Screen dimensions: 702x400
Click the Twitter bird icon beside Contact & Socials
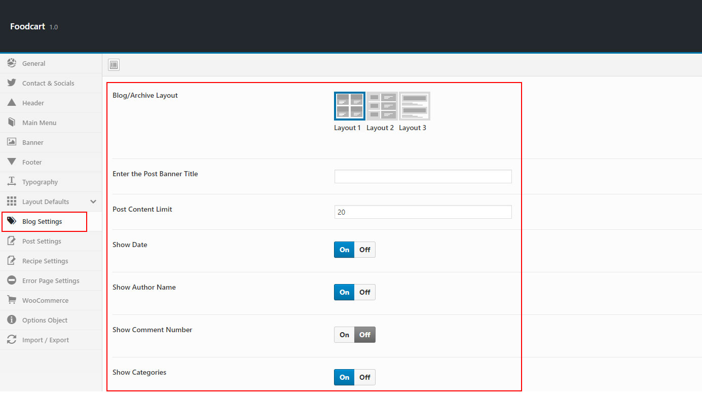coord(12,83)
